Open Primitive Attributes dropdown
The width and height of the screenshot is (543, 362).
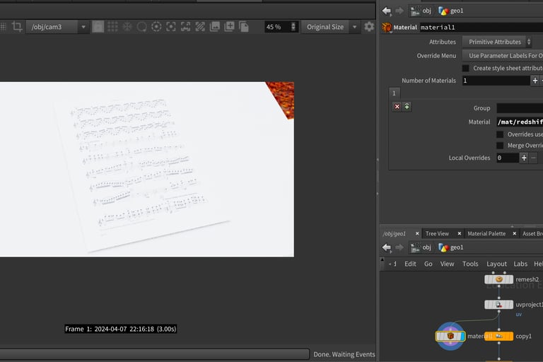(x=497, y=42)
